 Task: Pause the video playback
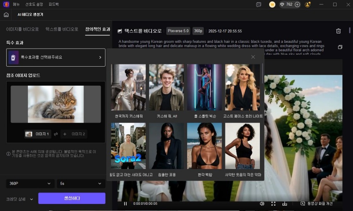(x=125, y=203)
